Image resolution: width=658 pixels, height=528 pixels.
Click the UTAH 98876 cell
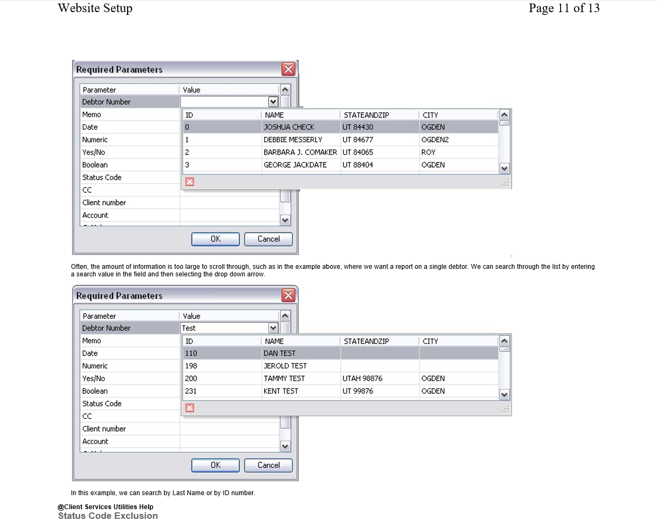coord(380,379)
